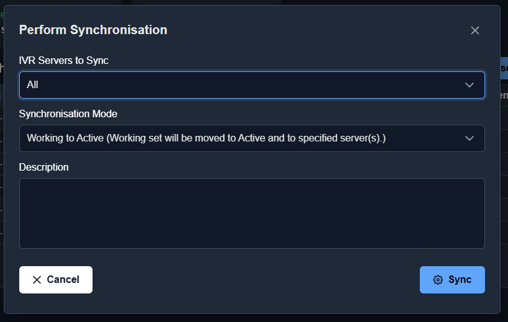Select the 'All' value in servers field
The image size is (508, 322).
pyautogui.click(x=33, y=85)
